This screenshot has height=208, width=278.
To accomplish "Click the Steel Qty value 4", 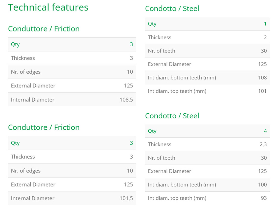I will click(265, 131).
